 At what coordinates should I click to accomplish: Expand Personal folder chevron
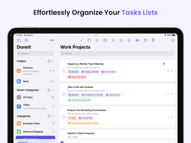tap(53, 71)
